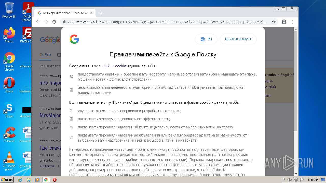Select the 'mrs major 3 download' browser tab

tap(65, 13)
